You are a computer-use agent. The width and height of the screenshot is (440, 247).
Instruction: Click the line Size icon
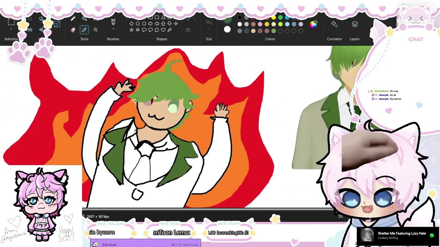tap(209, 21)
